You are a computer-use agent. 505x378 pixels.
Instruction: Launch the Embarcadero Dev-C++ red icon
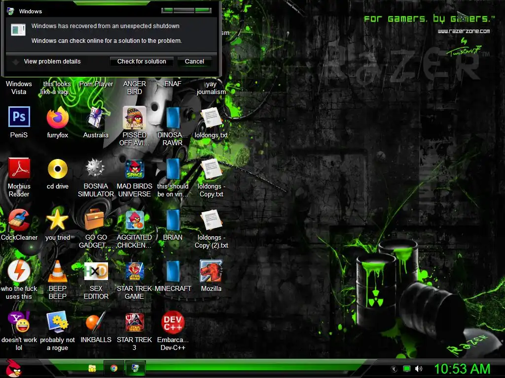(x=173, y=322)
